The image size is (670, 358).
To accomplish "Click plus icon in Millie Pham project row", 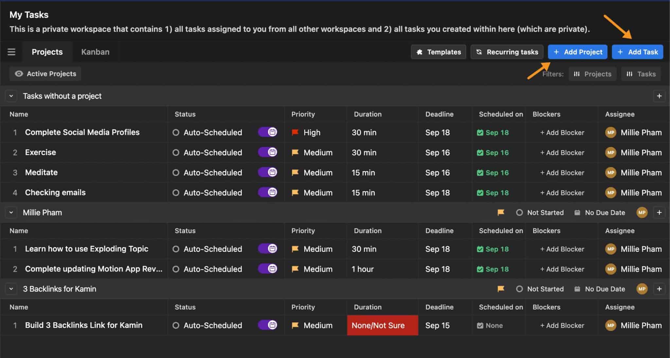I will click(x=659, y=213).
